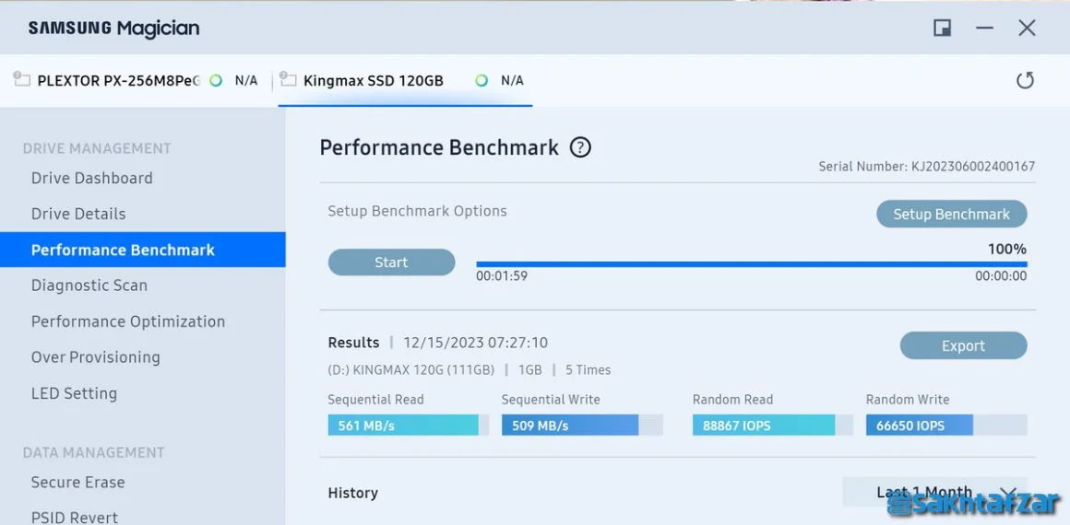Viewport: 1070px width, 525px height.
Task: Select the Kingmax SSD 120GB tab
Action: click(405, 80)
